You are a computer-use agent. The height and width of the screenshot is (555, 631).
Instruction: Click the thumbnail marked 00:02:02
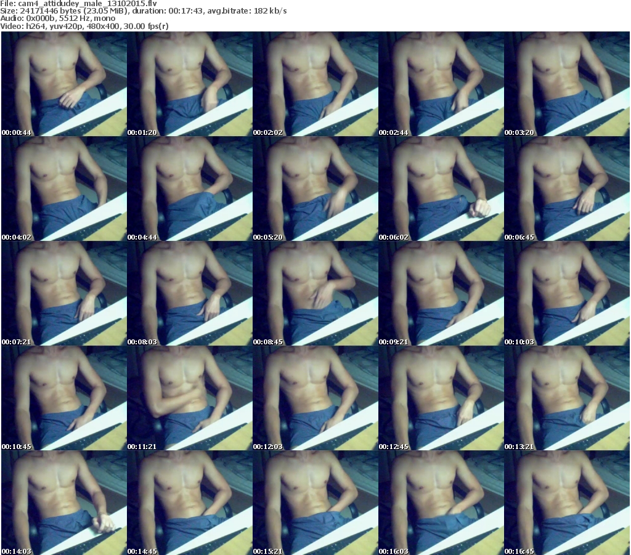[x=315, y=84]
